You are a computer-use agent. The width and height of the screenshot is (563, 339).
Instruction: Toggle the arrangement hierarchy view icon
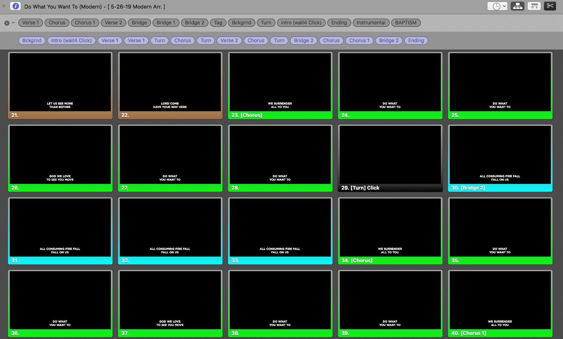pyautogui.click(x=517, y=6)
